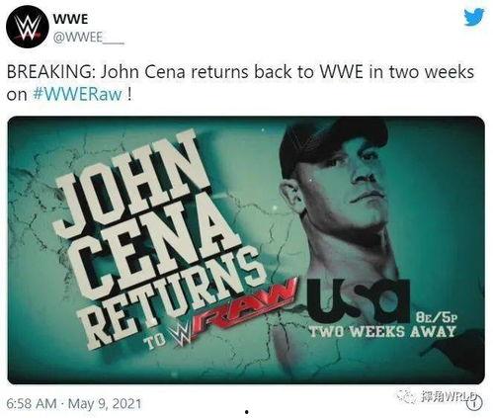Click the WWE display name
This screenshot has height=418, width=493.
pos(71,19)
